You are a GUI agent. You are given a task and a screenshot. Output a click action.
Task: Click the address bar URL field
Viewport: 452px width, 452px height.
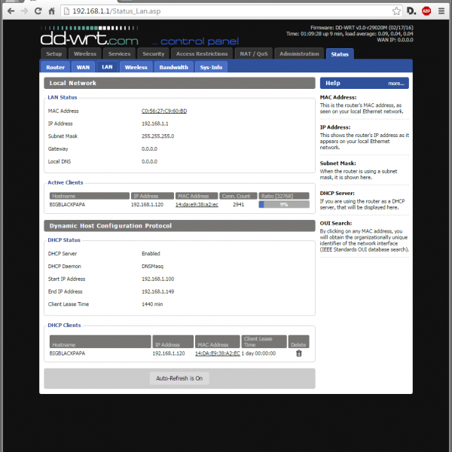point(226,11)
